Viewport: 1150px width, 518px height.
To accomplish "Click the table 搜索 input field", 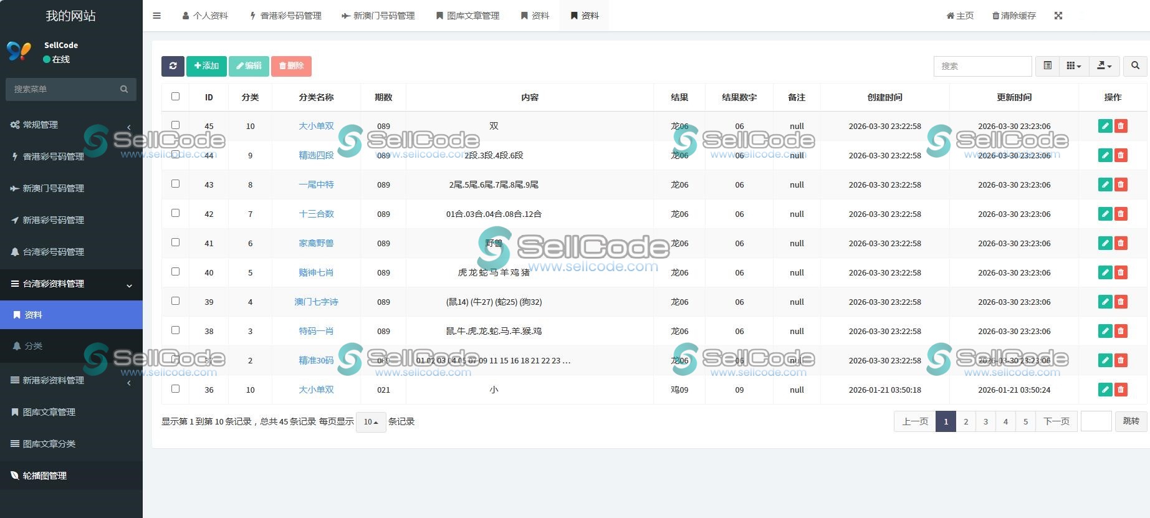I will pyautogui.click(x=982, y=66).
